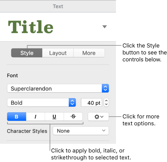167x162 pixels.
Task: Click the 40 pt font size field
Action: click(91, 103)
